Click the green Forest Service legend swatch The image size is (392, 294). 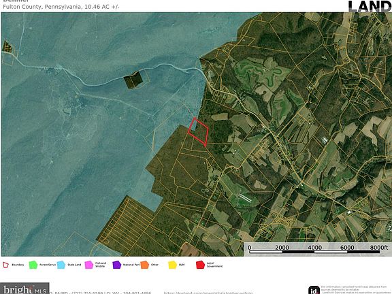[33, 265]
